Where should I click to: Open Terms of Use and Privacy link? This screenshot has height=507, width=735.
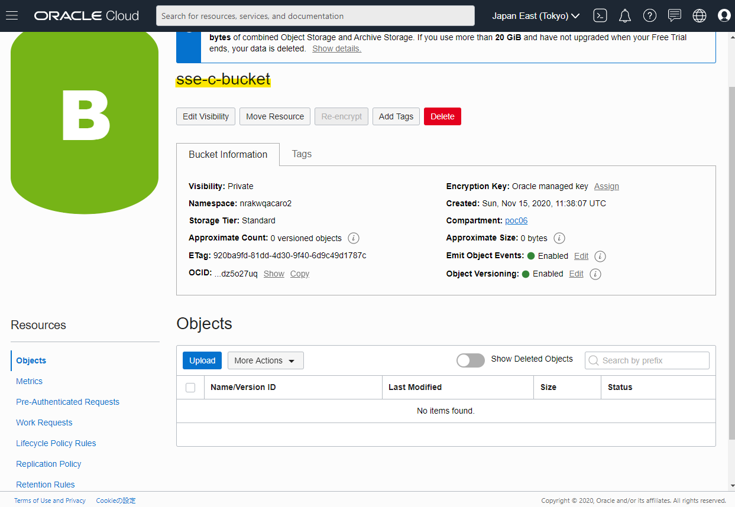[x=50, y=500]
